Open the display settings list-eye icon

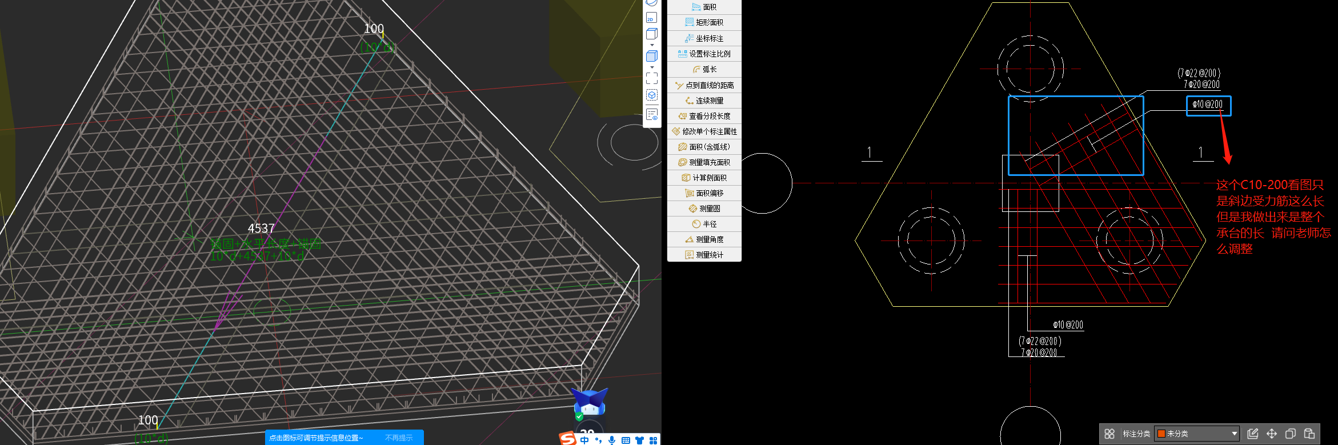(652, 114)
